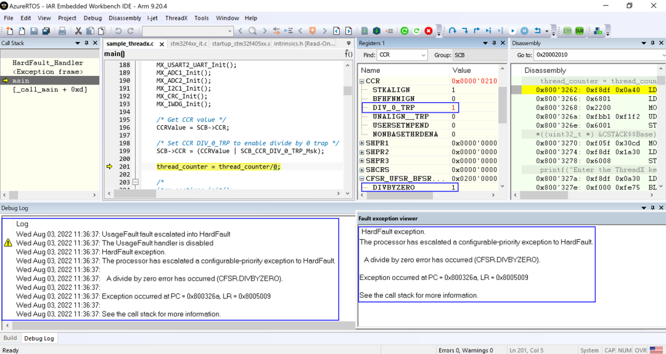Image resolution: width=666 pixels, height=354 pixels.
Task: Click the f() function list icon
Action: [348, 54]
